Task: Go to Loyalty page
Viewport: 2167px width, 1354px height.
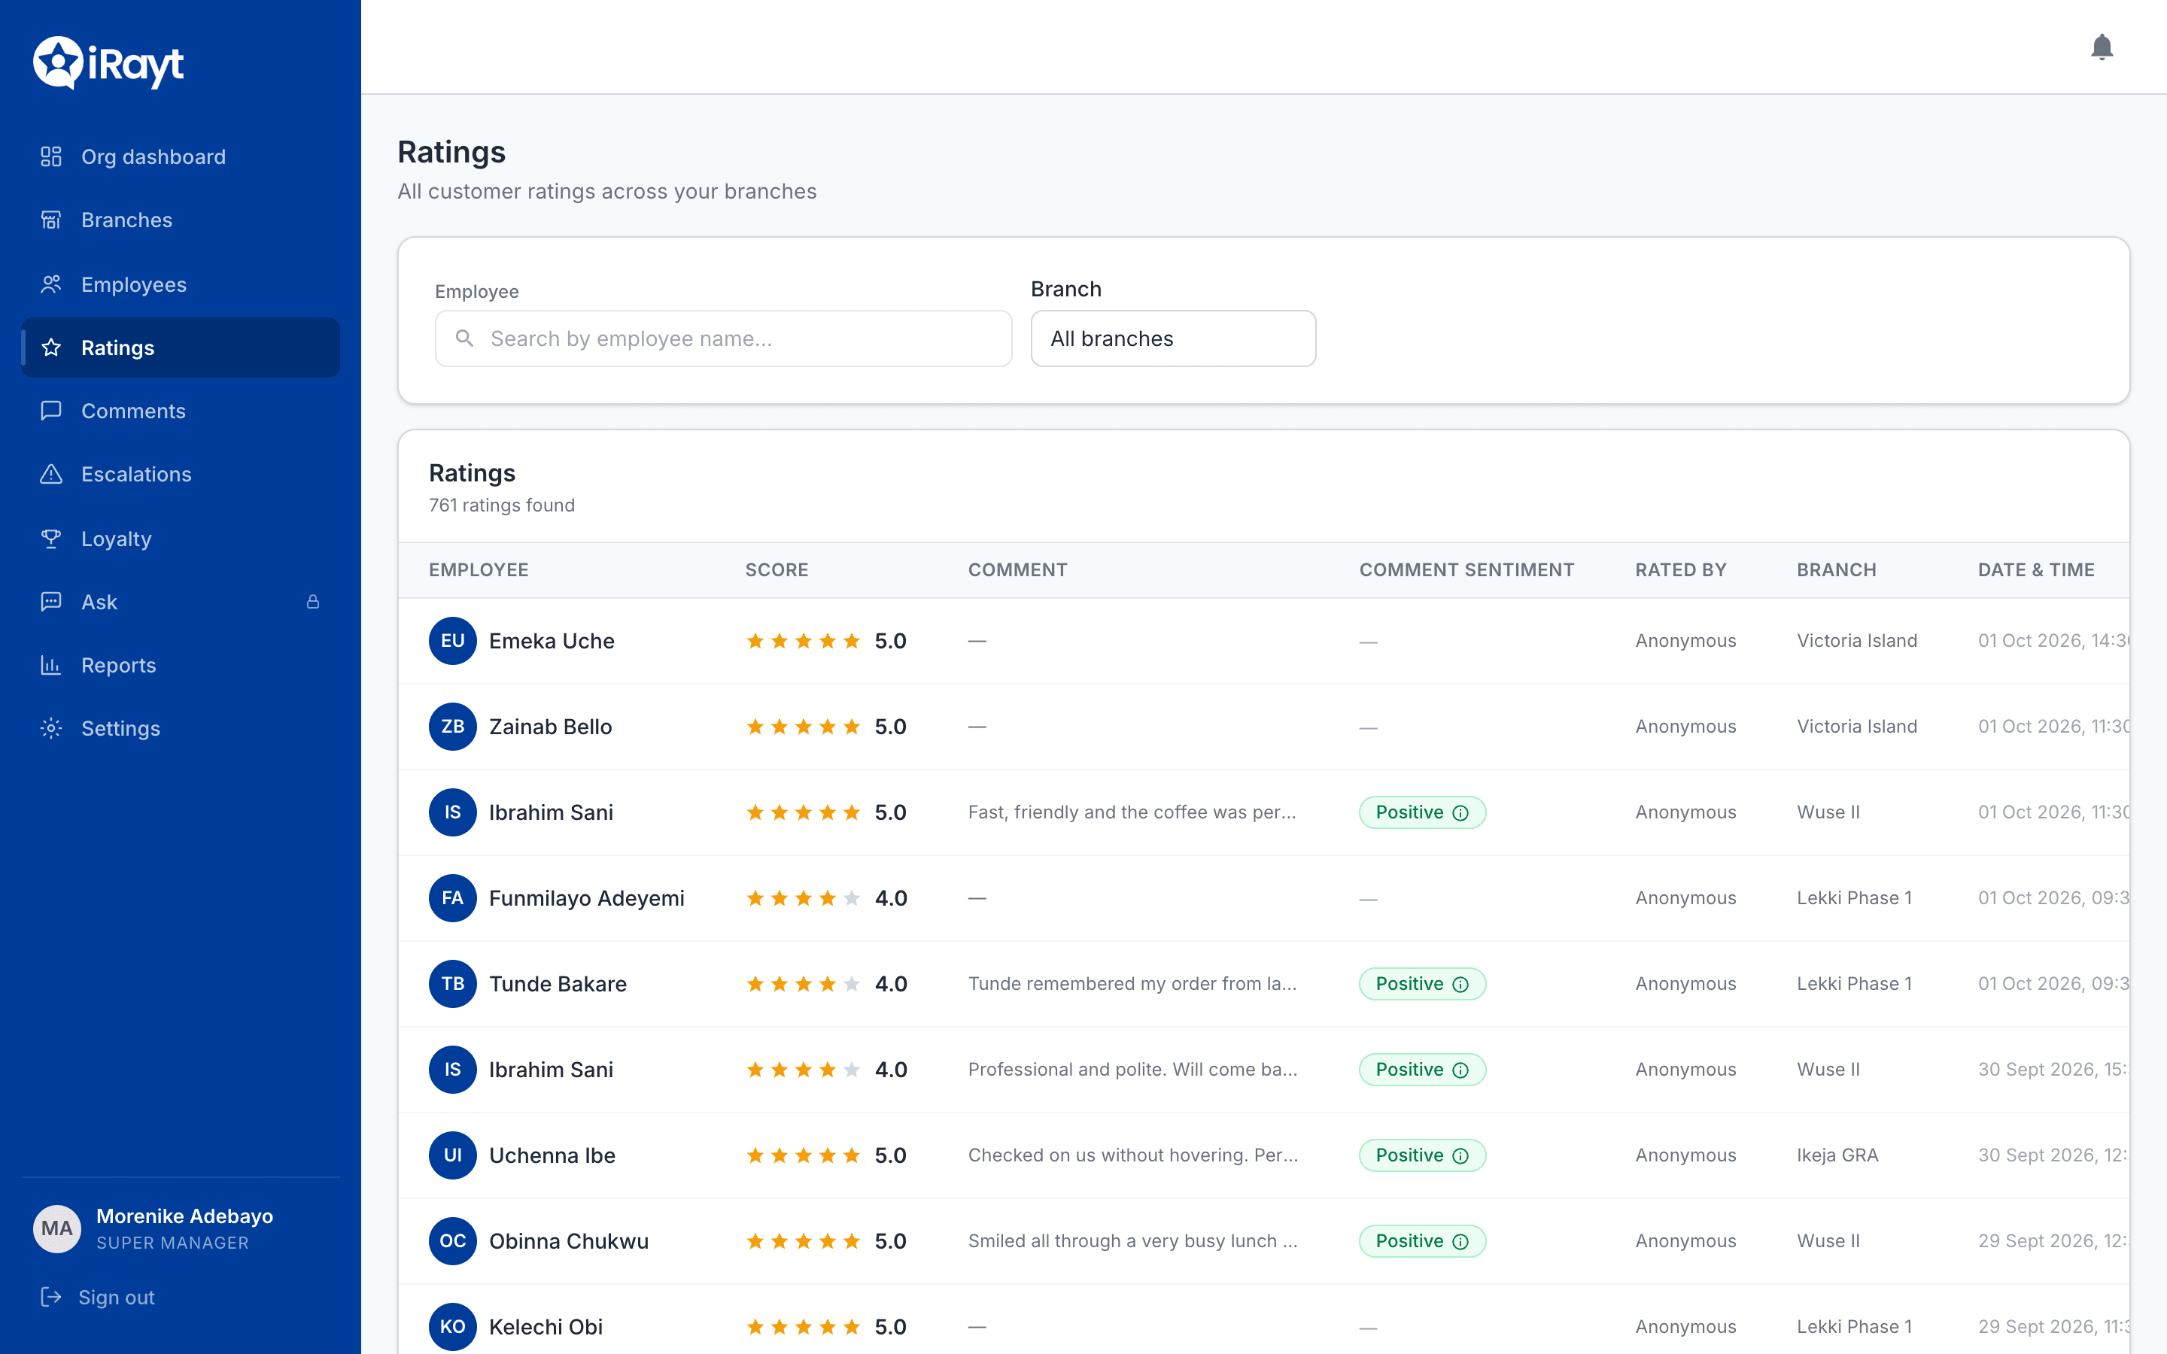Action: point(180,538)
